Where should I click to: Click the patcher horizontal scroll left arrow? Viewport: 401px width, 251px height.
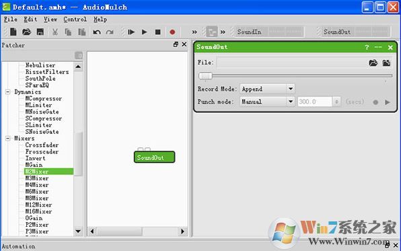[92, 231]
